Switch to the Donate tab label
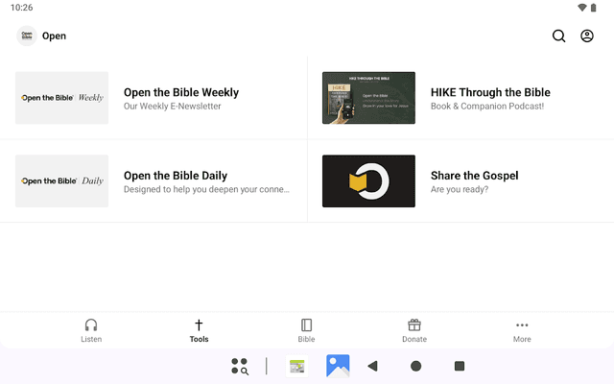 tap(414, 339)
